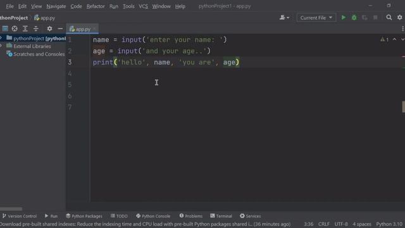Screen dimensions: 405x228
Task: Run with coverage icon in toolbar
Action: pyautogui.click(x=364, y=18)
